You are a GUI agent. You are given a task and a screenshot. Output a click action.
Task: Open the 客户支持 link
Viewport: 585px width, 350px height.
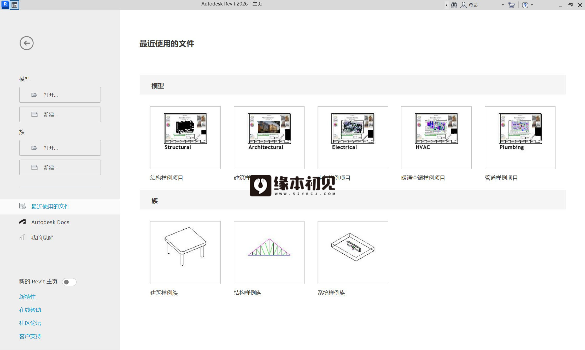click(x=30, y=336)
